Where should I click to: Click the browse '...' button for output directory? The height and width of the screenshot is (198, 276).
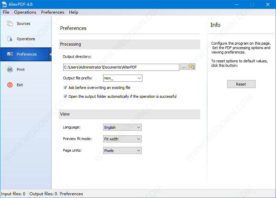pyautogui.click(x=183, y=67)
